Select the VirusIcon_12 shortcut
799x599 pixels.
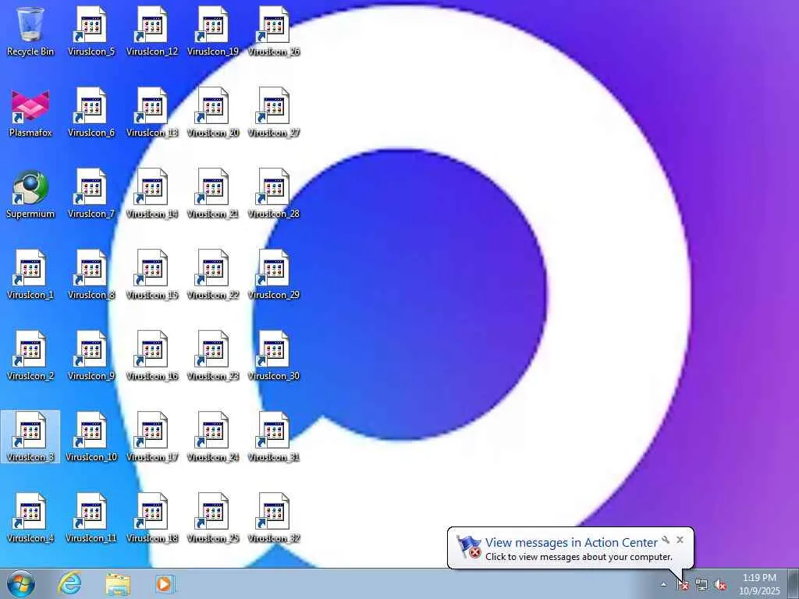click(x=152, y=31)
